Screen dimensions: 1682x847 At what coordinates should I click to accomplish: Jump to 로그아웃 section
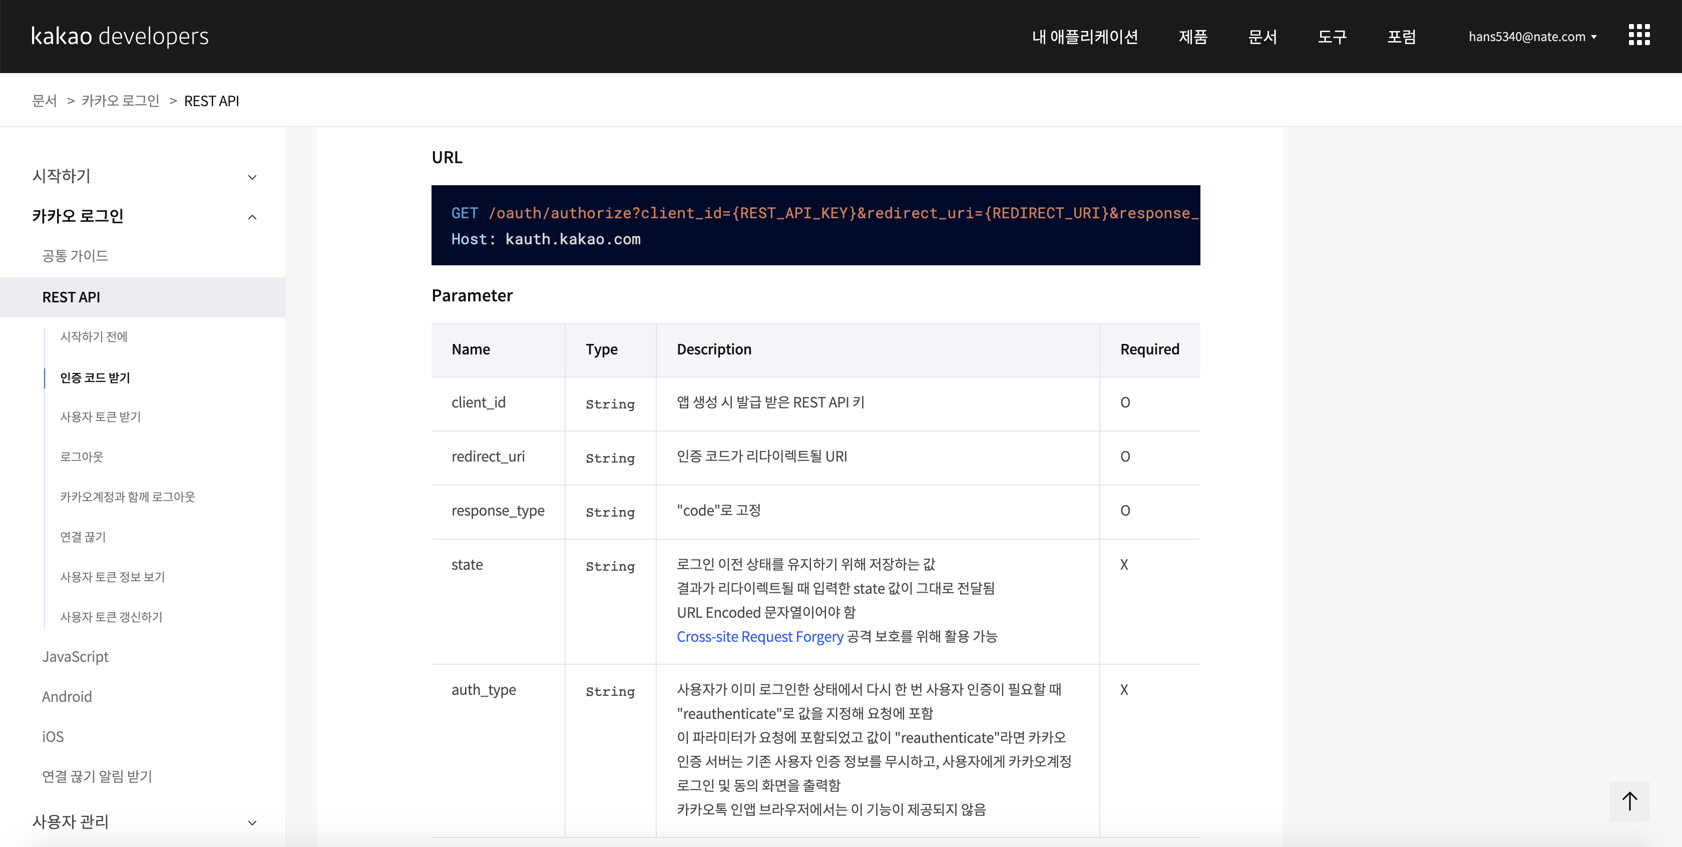coord(82,457)
